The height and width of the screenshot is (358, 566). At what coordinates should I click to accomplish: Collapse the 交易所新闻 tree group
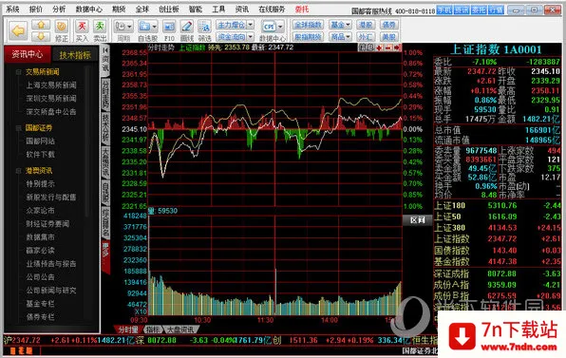(19, 72)
